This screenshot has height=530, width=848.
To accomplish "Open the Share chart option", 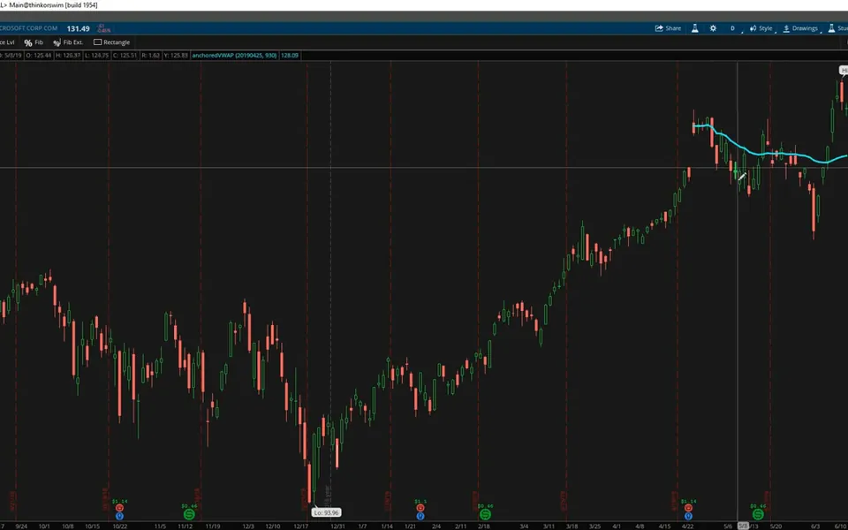I will pyautogui.click(x=668, y=28).
